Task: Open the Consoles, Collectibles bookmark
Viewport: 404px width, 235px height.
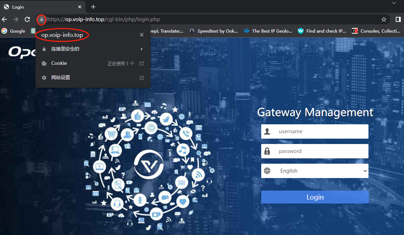Action: tap(376, 31)
